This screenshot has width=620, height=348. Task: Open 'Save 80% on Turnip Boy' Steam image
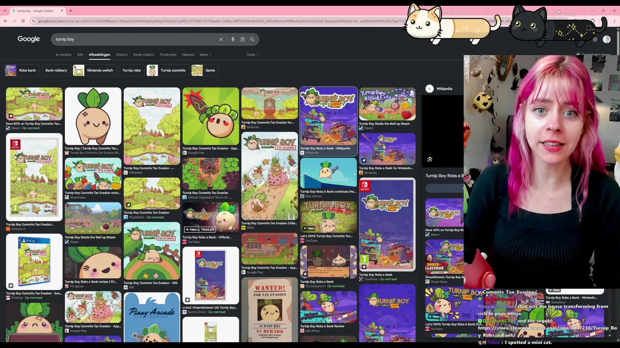click(x=34, y=104)
